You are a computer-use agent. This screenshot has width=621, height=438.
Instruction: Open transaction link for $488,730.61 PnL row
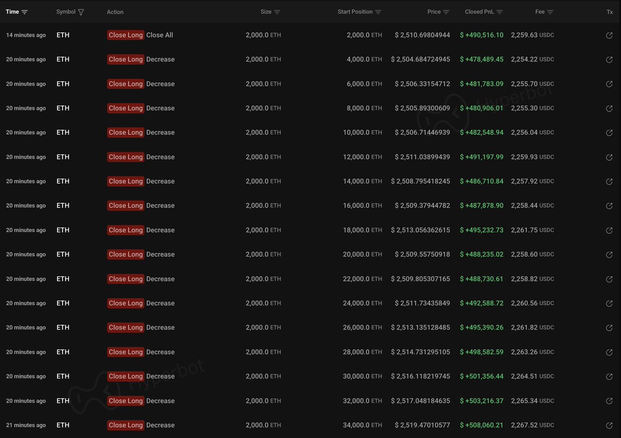[x=609, y=279]
